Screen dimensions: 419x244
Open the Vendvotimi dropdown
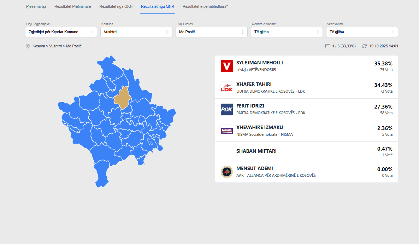point(362,32)
